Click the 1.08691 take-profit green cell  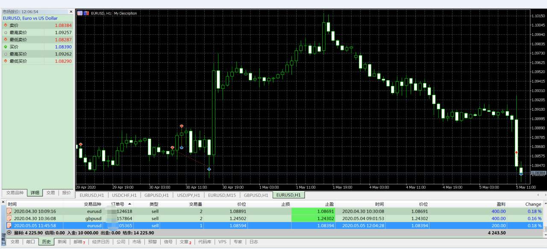pyautogui.click(x=313, y=211)
